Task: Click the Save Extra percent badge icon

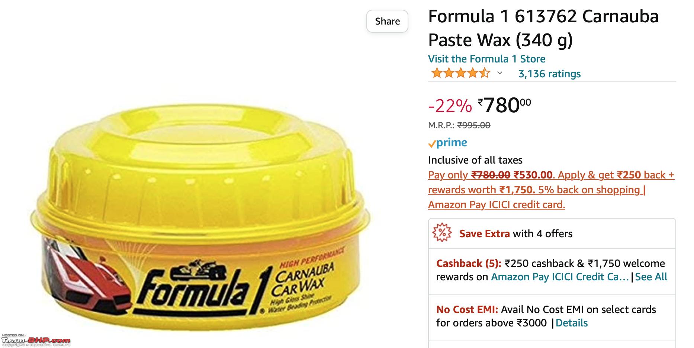Action: [x=442, y=233]
